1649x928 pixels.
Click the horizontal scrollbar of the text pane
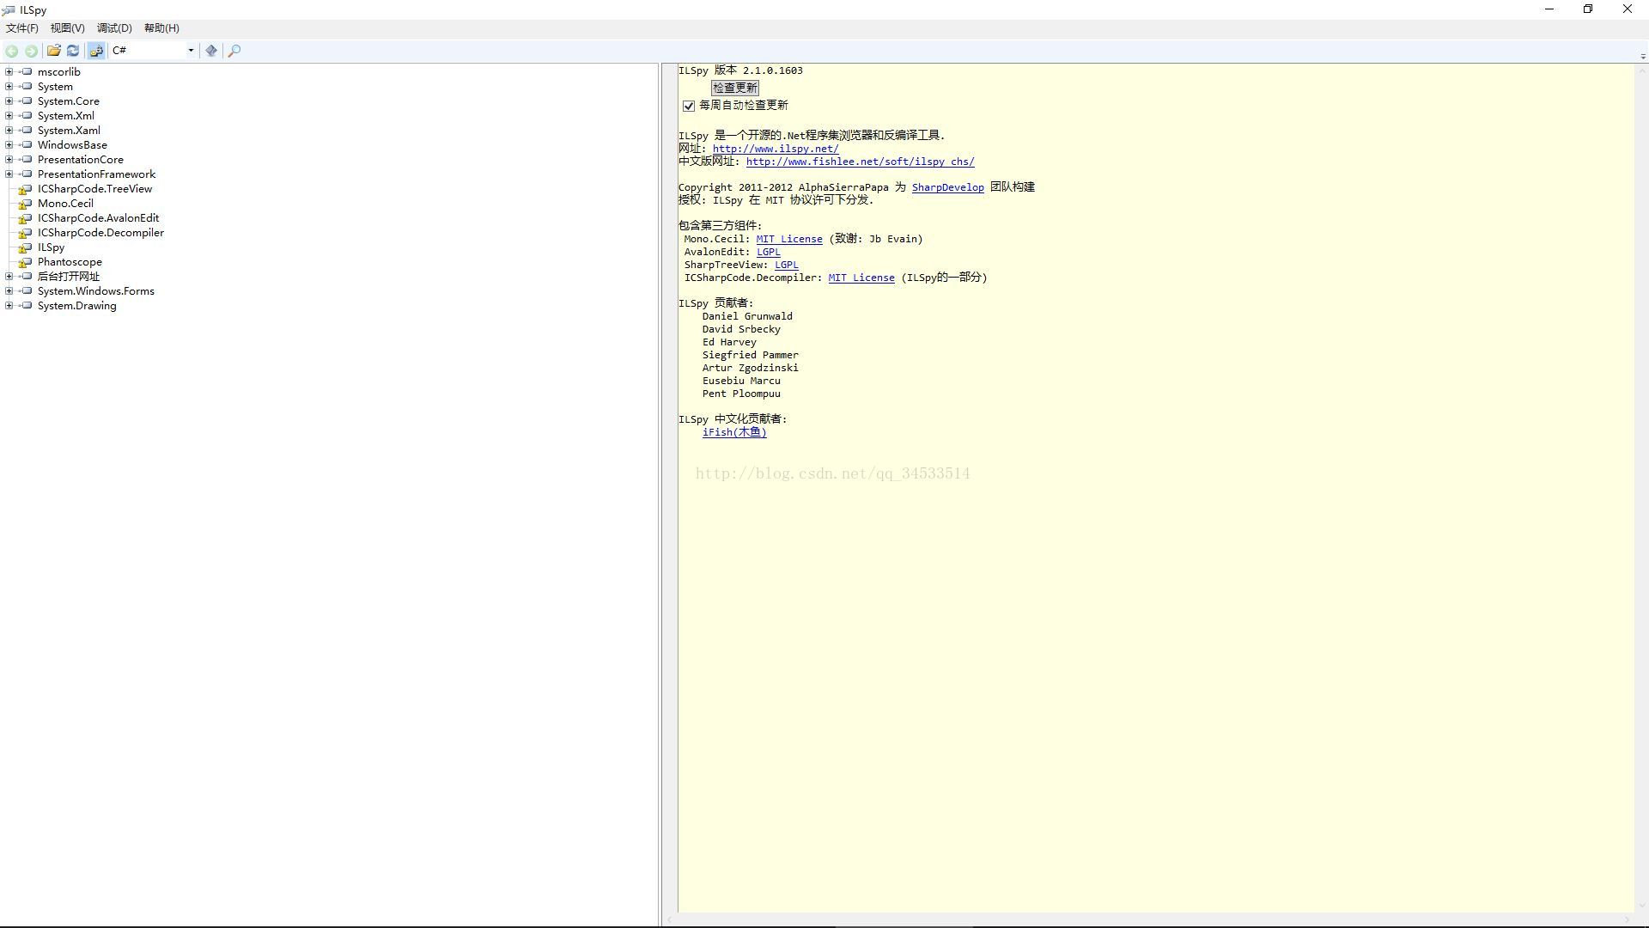tap(1148, 919)
